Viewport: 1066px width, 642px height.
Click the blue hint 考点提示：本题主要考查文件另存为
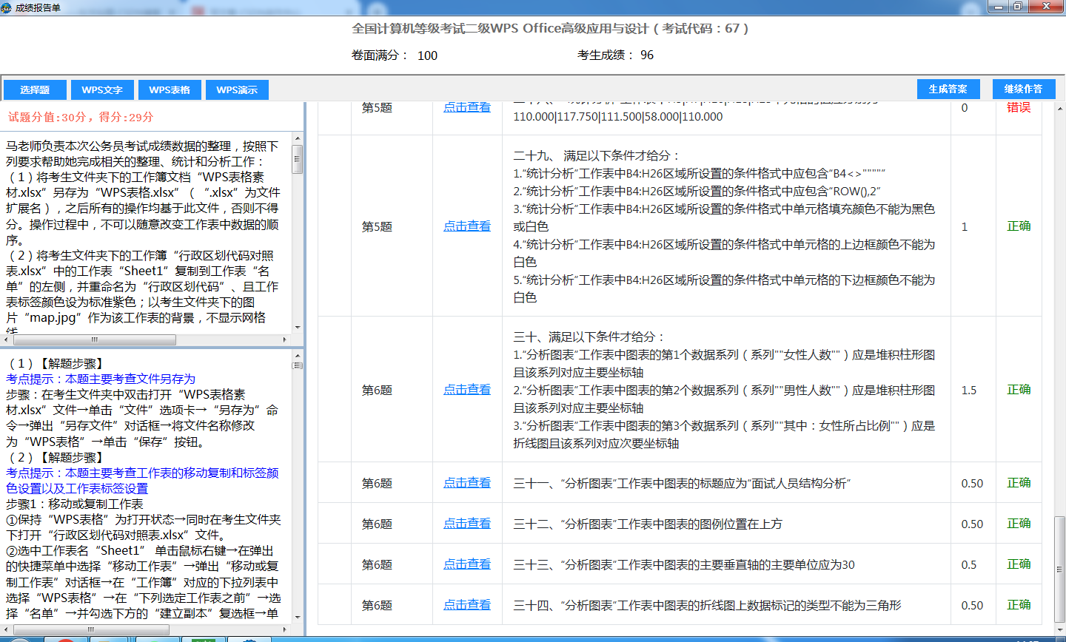click(x=101, y=379)
